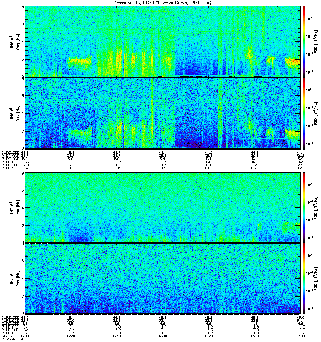Click the 'THC B∥ freq [Hz]' axis label
Screen dimensions: 321x342
click(x=15, y=279)
